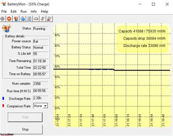Screen dimensions: 173x136
Task: Close the BatteryMon window
Action: point(167,4)
